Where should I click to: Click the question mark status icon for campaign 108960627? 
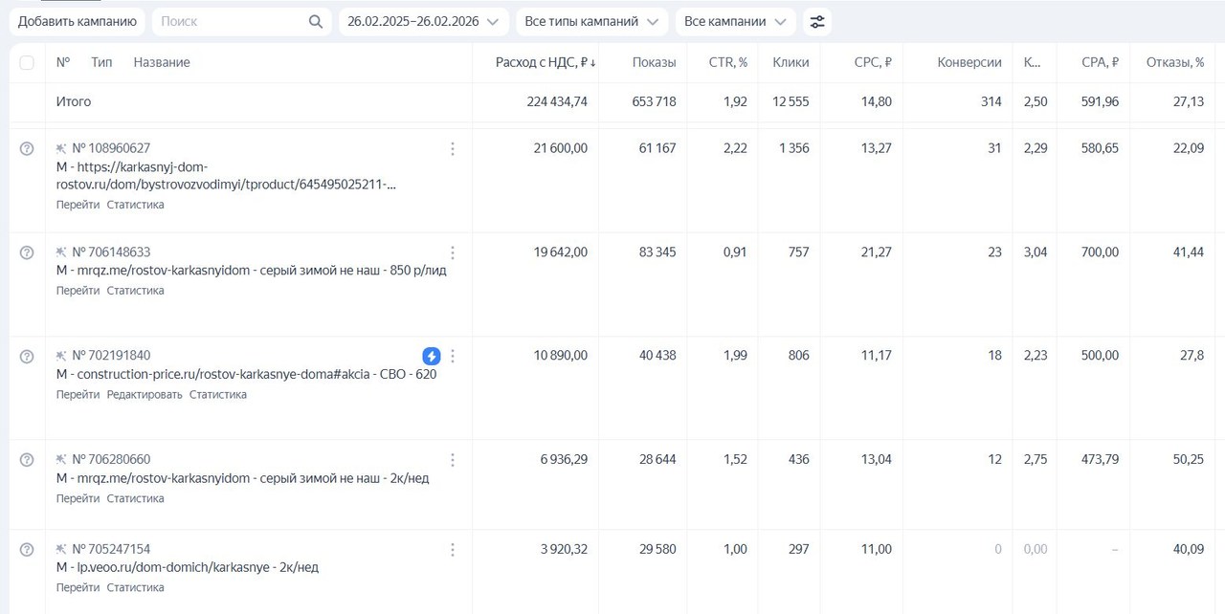(x=27, y=148)
